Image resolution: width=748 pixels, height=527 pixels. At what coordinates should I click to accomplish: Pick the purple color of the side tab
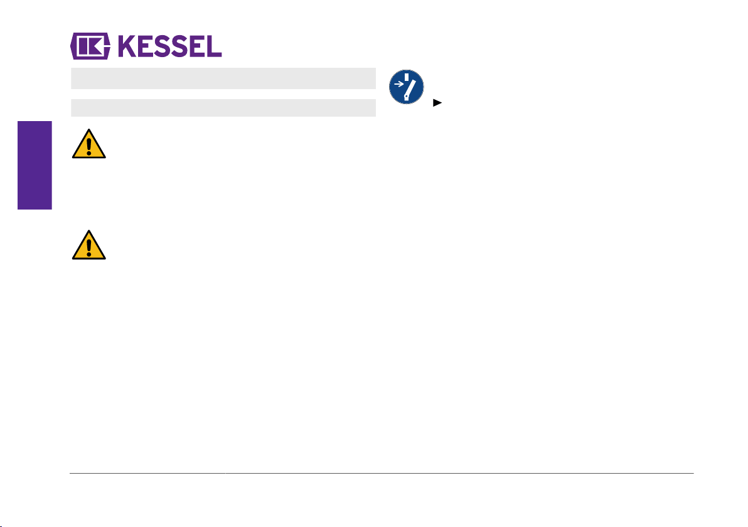click(x=35, y=165)
